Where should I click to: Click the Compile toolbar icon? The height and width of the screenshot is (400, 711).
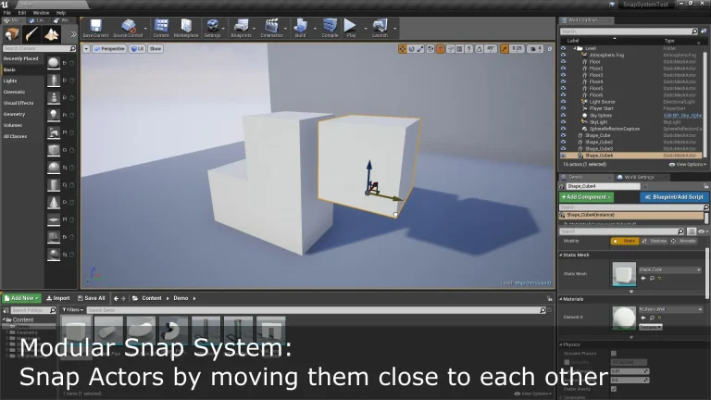click(329, 27)
